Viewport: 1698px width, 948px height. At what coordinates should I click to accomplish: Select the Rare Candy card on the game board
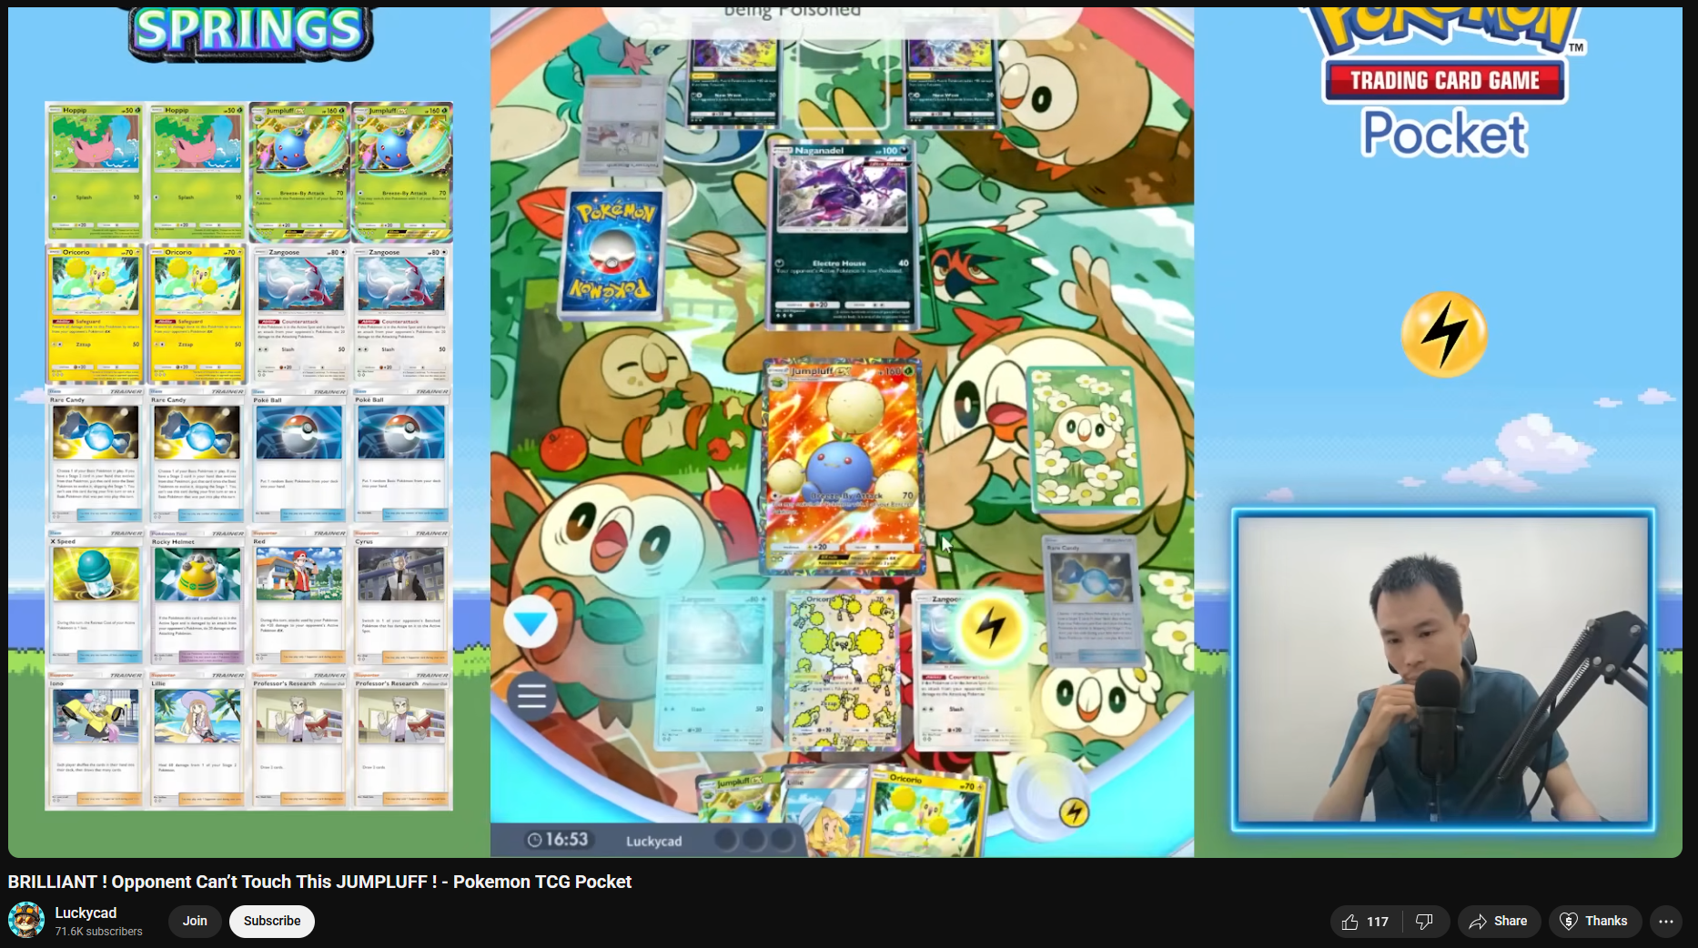pyautogui.click(x=1091, y=600)
